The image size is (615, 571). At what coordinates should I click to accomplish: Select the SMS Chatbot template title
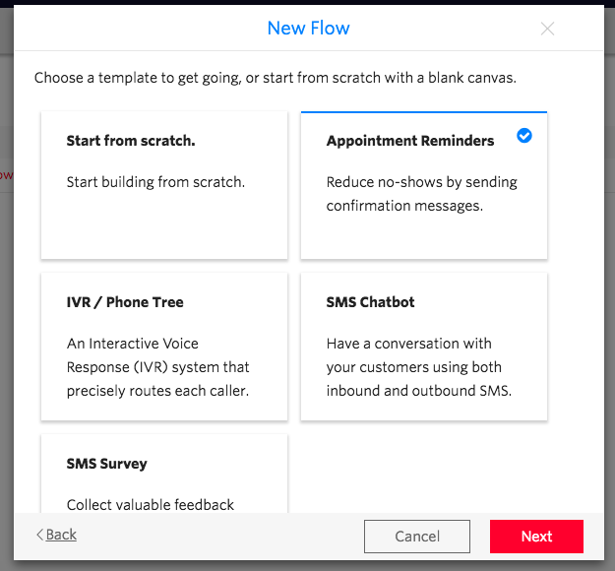(371, 302)
